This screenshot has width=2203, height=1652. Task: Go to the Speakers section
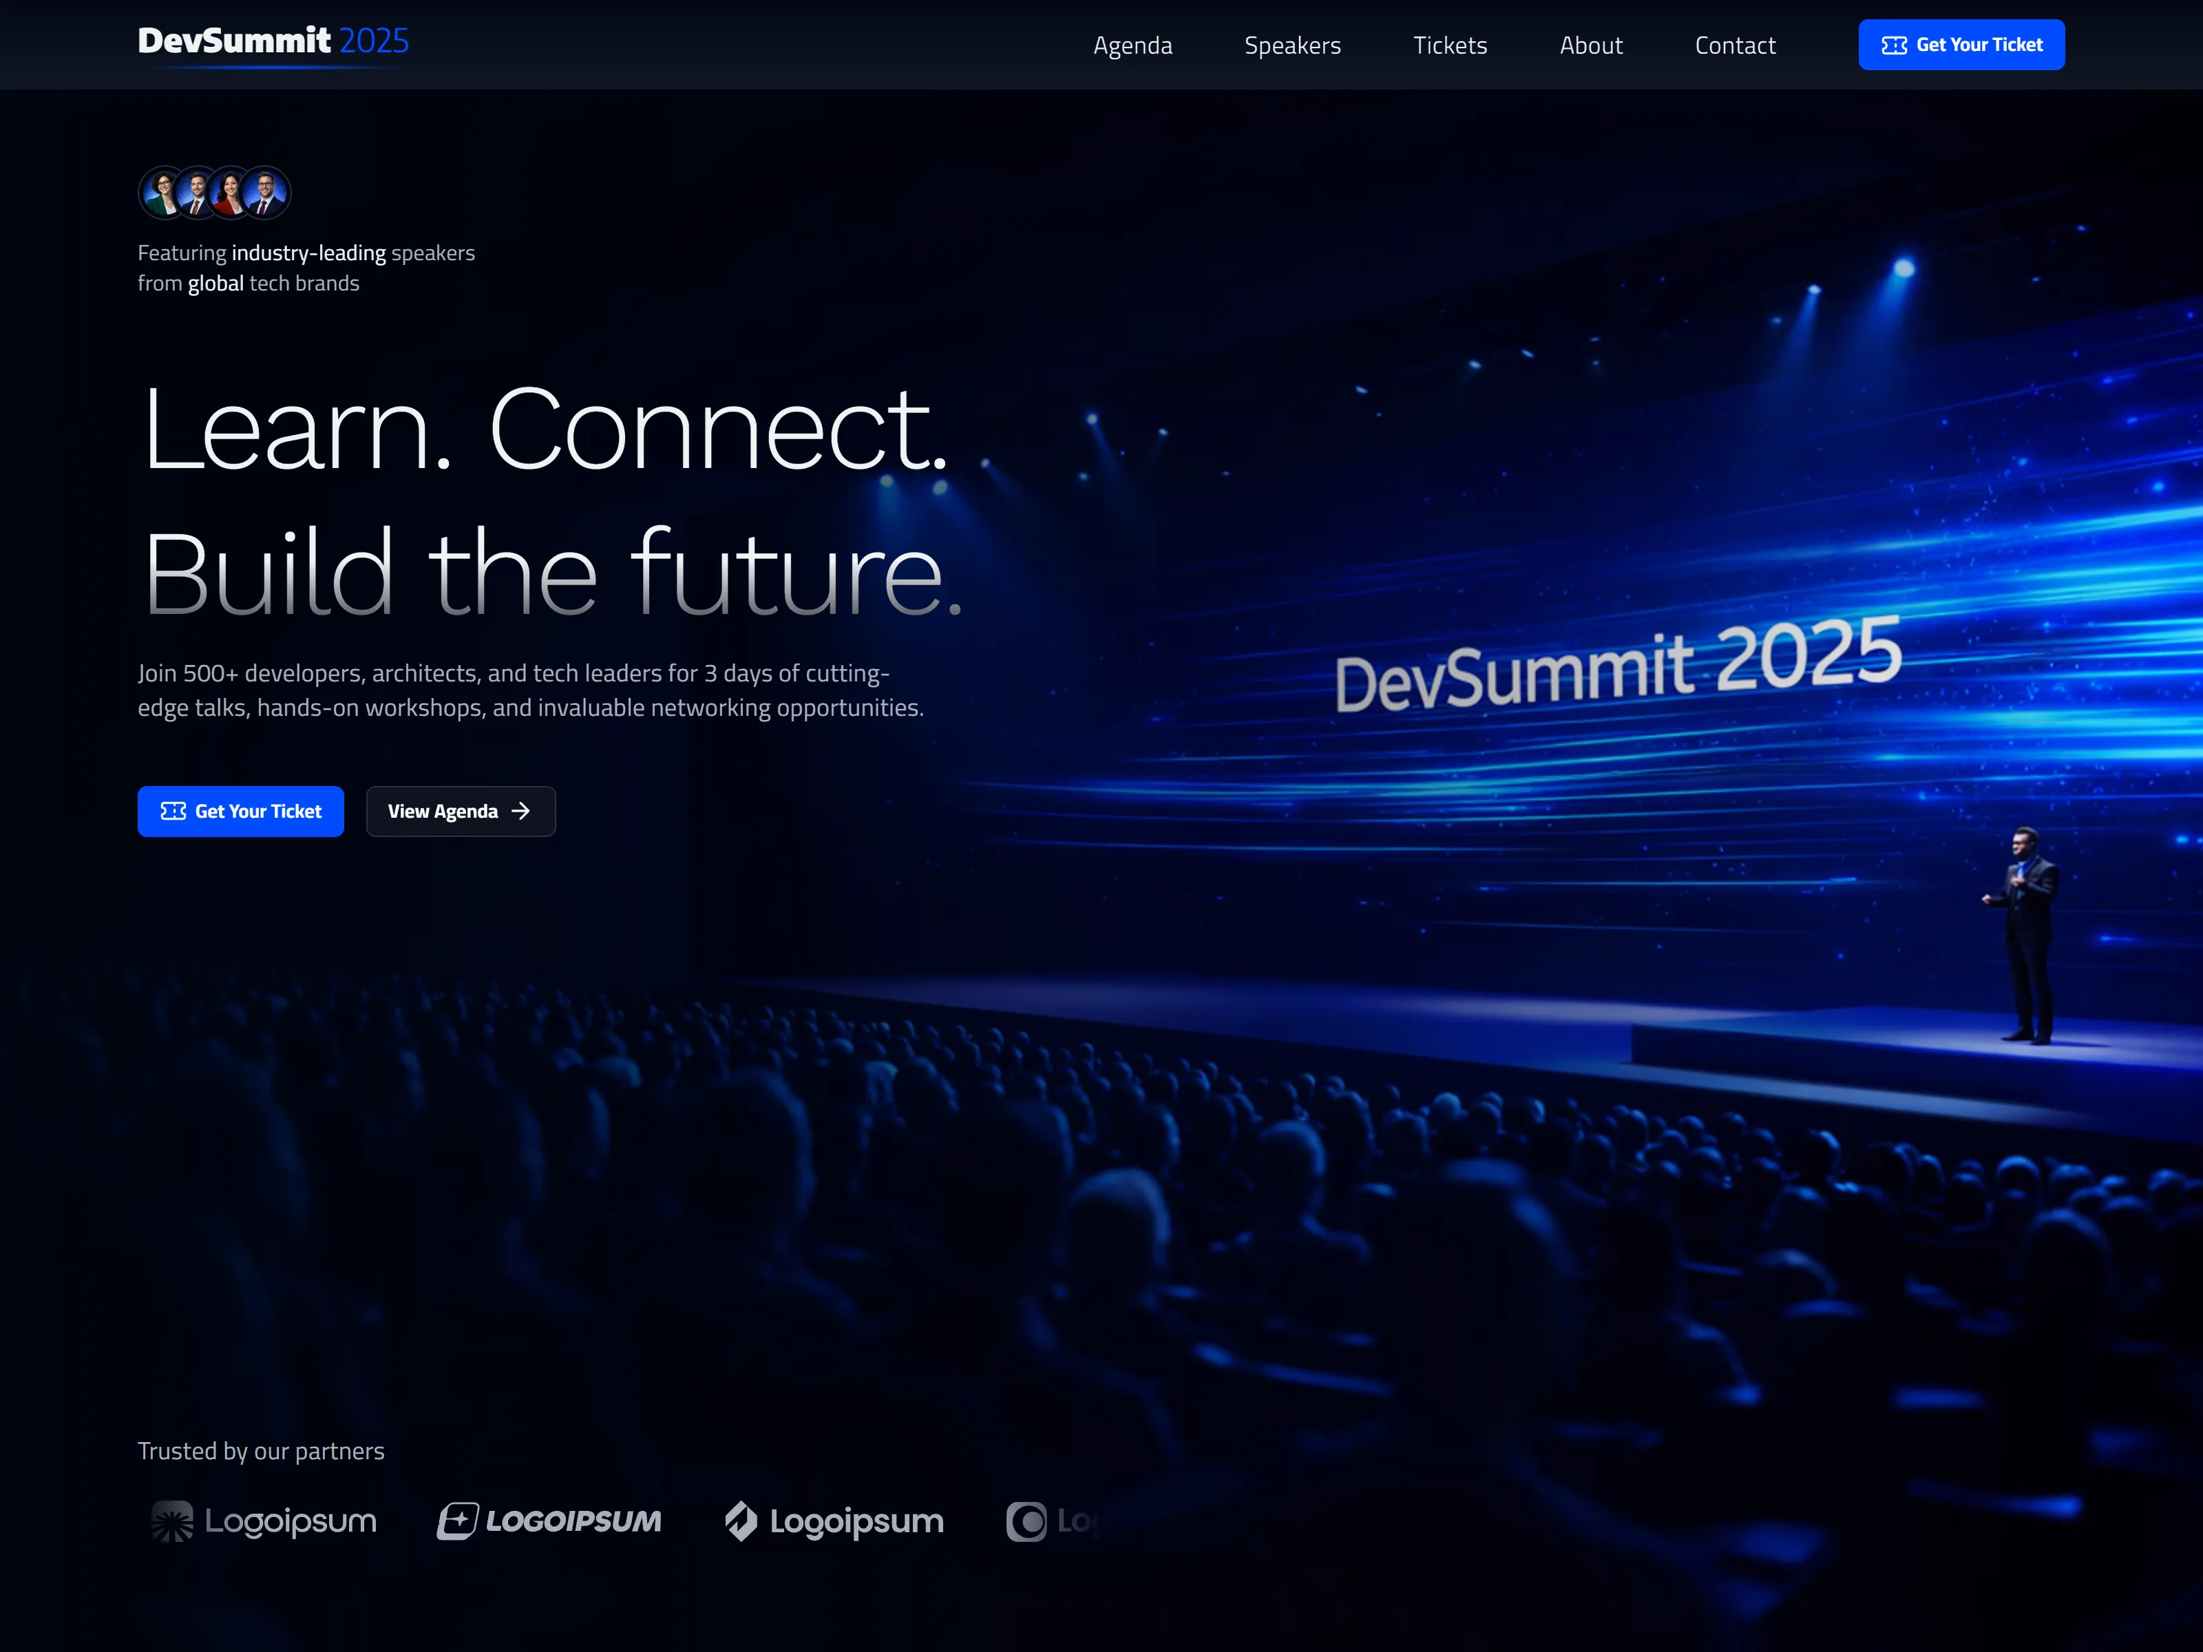coord(1293,45)
